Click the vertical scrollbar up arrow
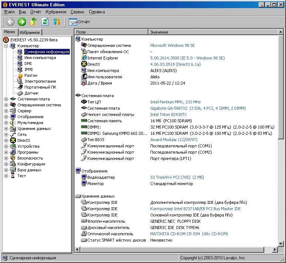286x263 pixels. click(281, 32)
